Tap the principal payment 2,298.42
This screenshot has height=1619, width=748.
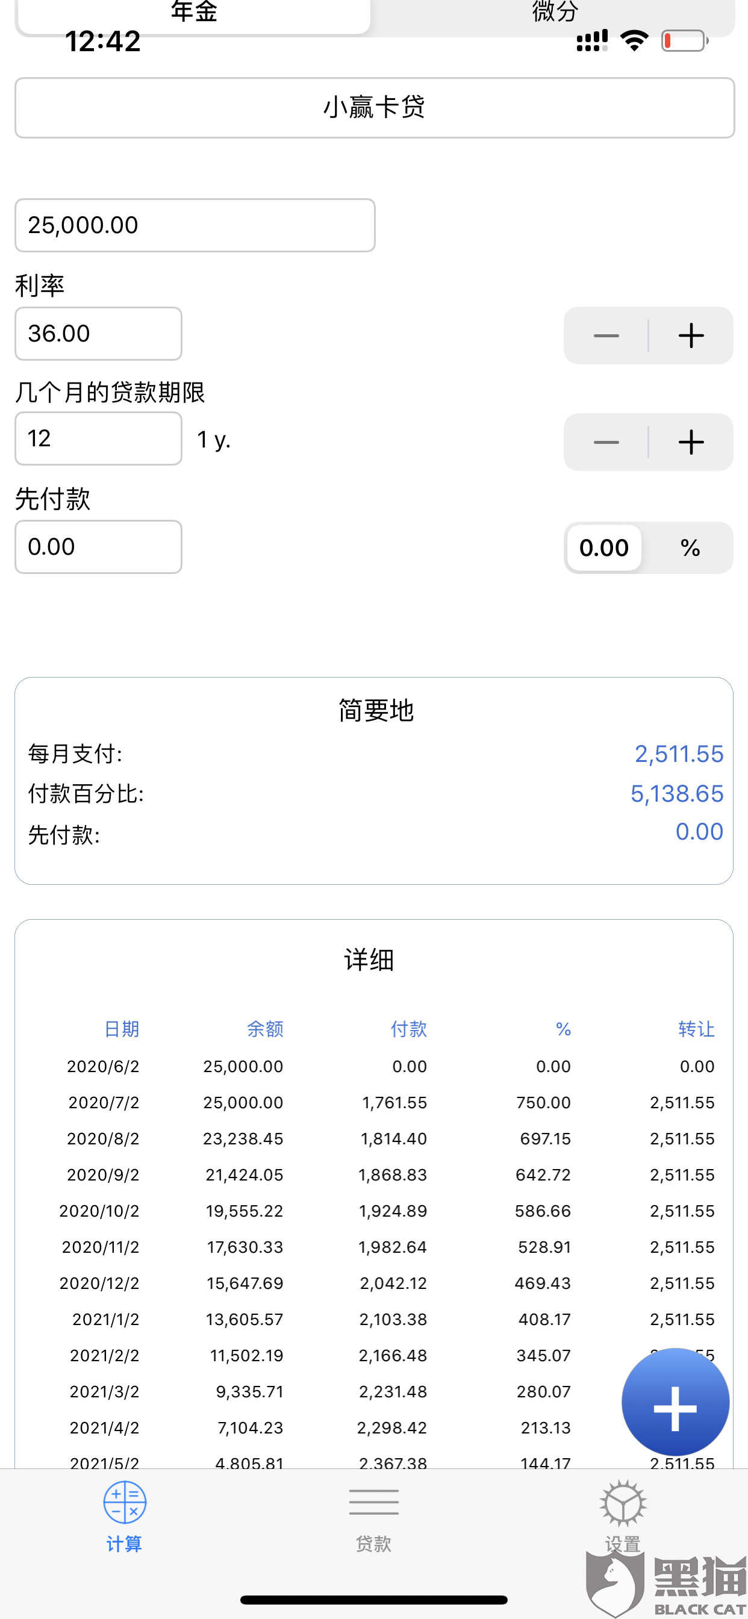392,1428
